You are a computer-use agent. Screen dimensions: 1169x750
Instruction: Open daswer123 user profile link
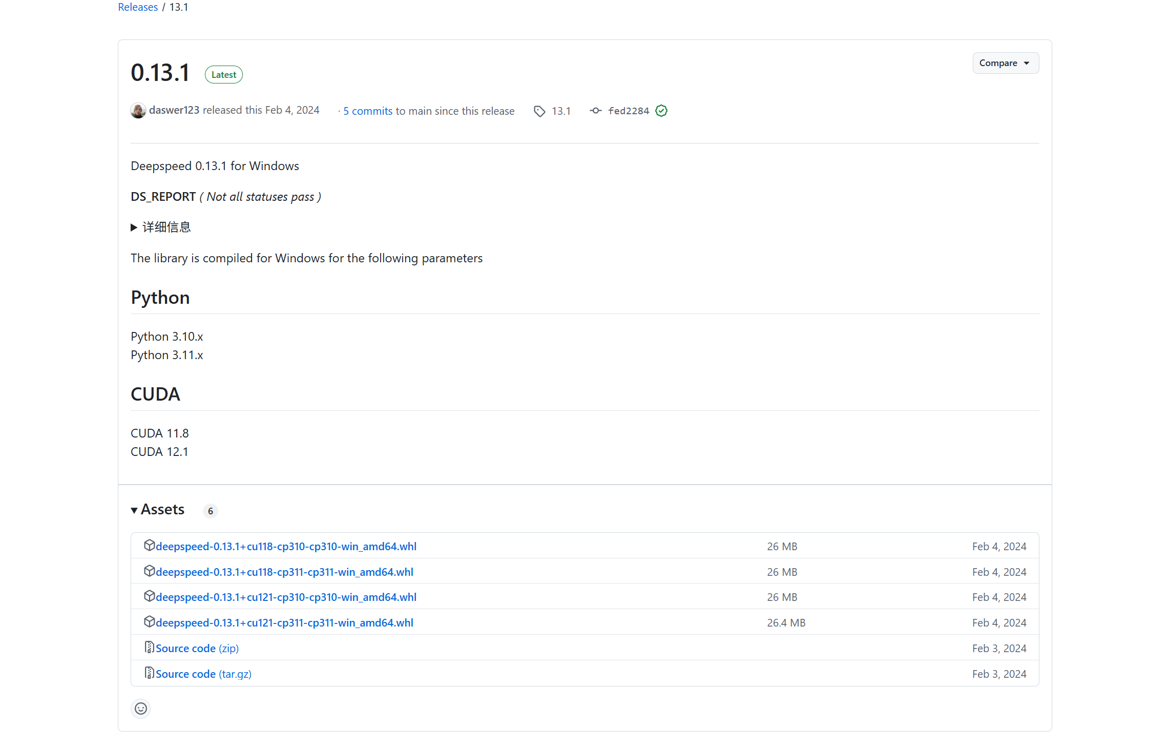click(x=174, y=110)
